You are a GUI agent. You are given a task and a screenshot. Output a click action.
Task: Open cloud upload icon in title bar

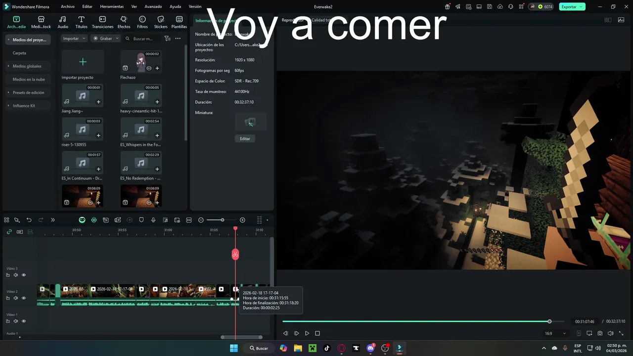(500, 7)
